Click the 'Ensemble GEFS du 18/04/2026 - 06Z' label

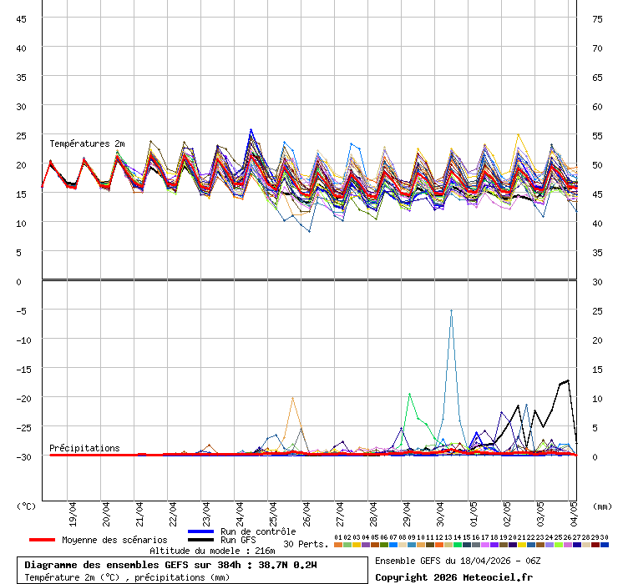tap(456, 561)
